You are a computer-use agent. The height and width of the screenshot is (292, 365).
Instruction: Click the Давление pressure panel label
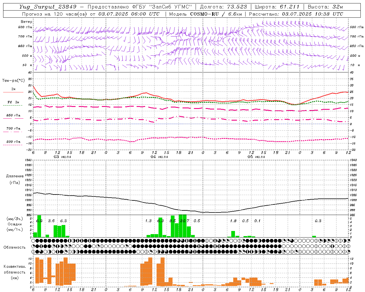15,176
